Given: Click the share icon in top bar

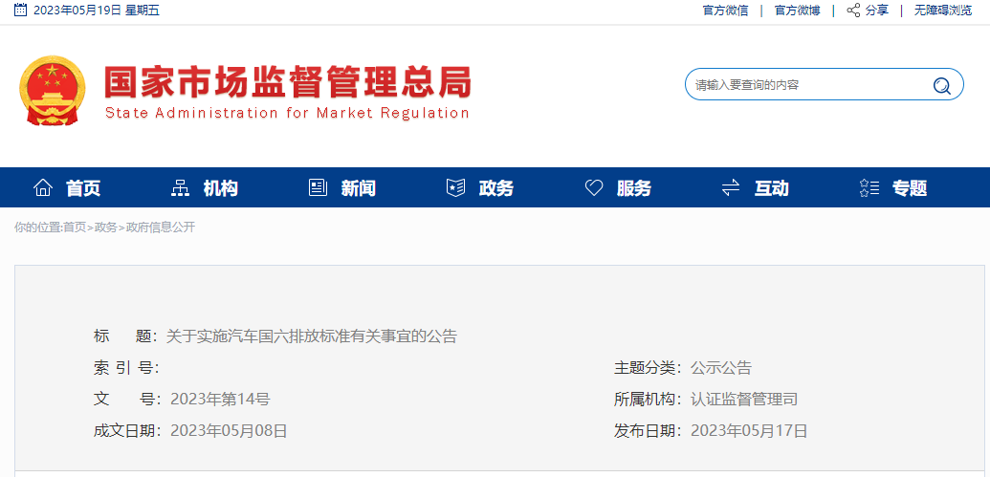Looking at the screenshot, I should point(853,11).
